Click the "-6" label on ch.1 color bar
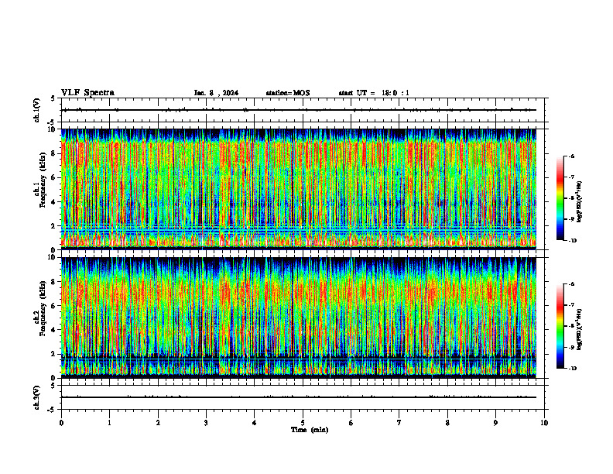 pyautogui.click(x=571, y=156)
